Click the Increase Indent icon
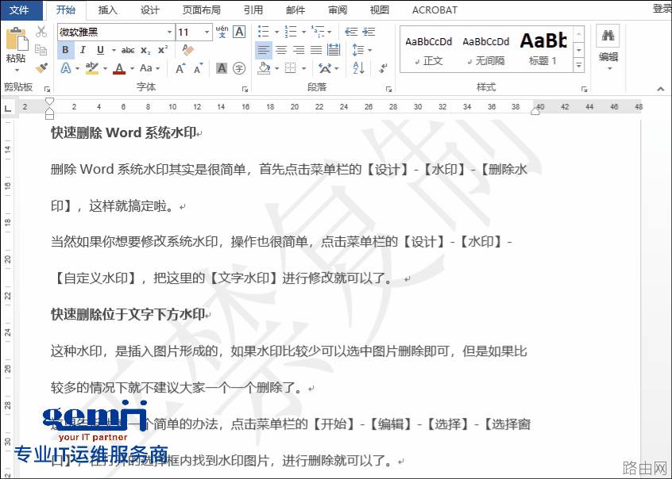This screenshot has height=479, width=672. point(369,32)
